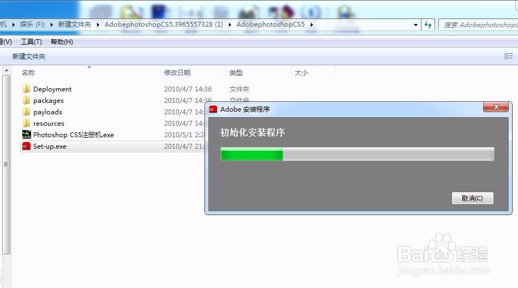Image resolution: width=518 pixels, height=288 pixels.
Task: Select Set-up.exe file name text
Action: [50, 146]
